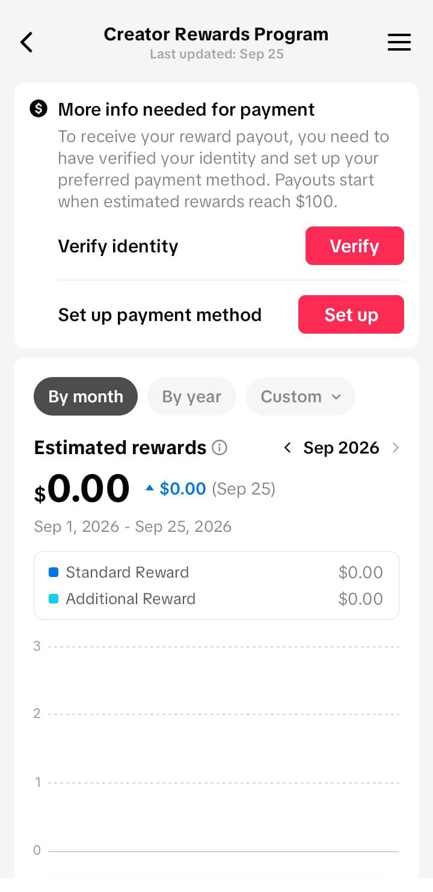
Task: Go to previous month arrow
Action: click(x=287, y=448)
